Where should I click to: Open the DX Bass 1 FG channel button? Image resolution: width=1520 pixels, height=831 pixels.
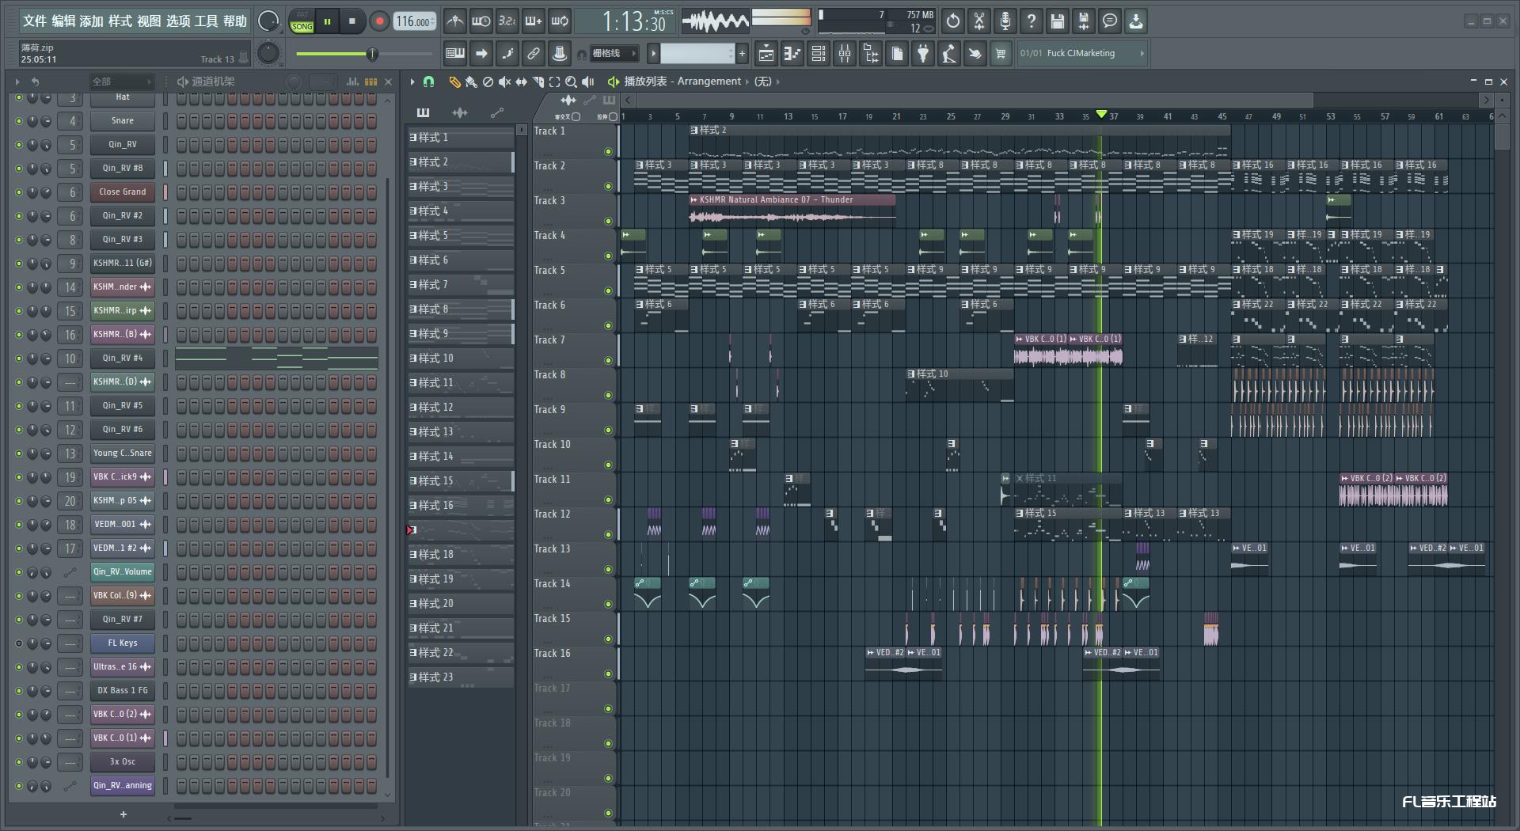click(123, 691)
